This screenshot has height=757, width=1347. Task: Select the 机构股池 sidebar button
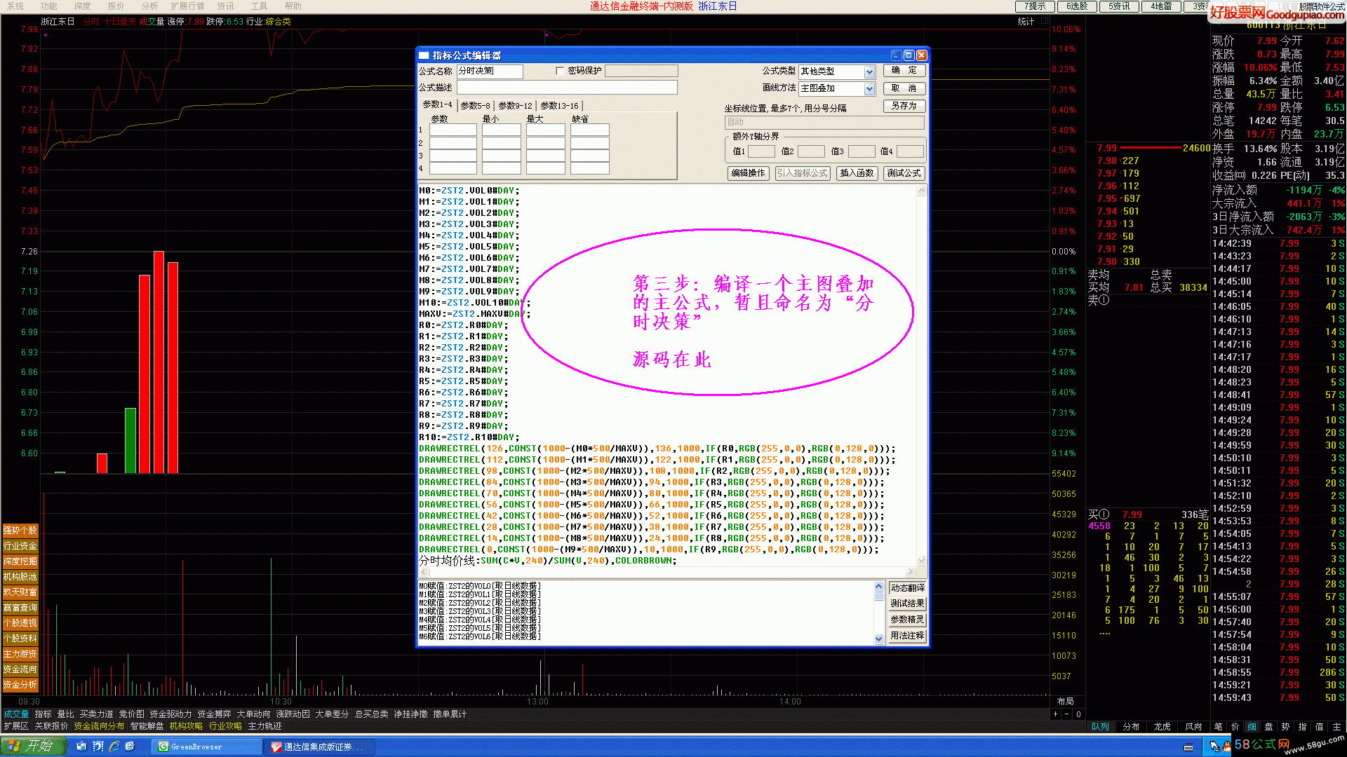point(20,577)
